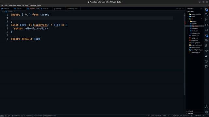Open the Run menu

point(27,6)
